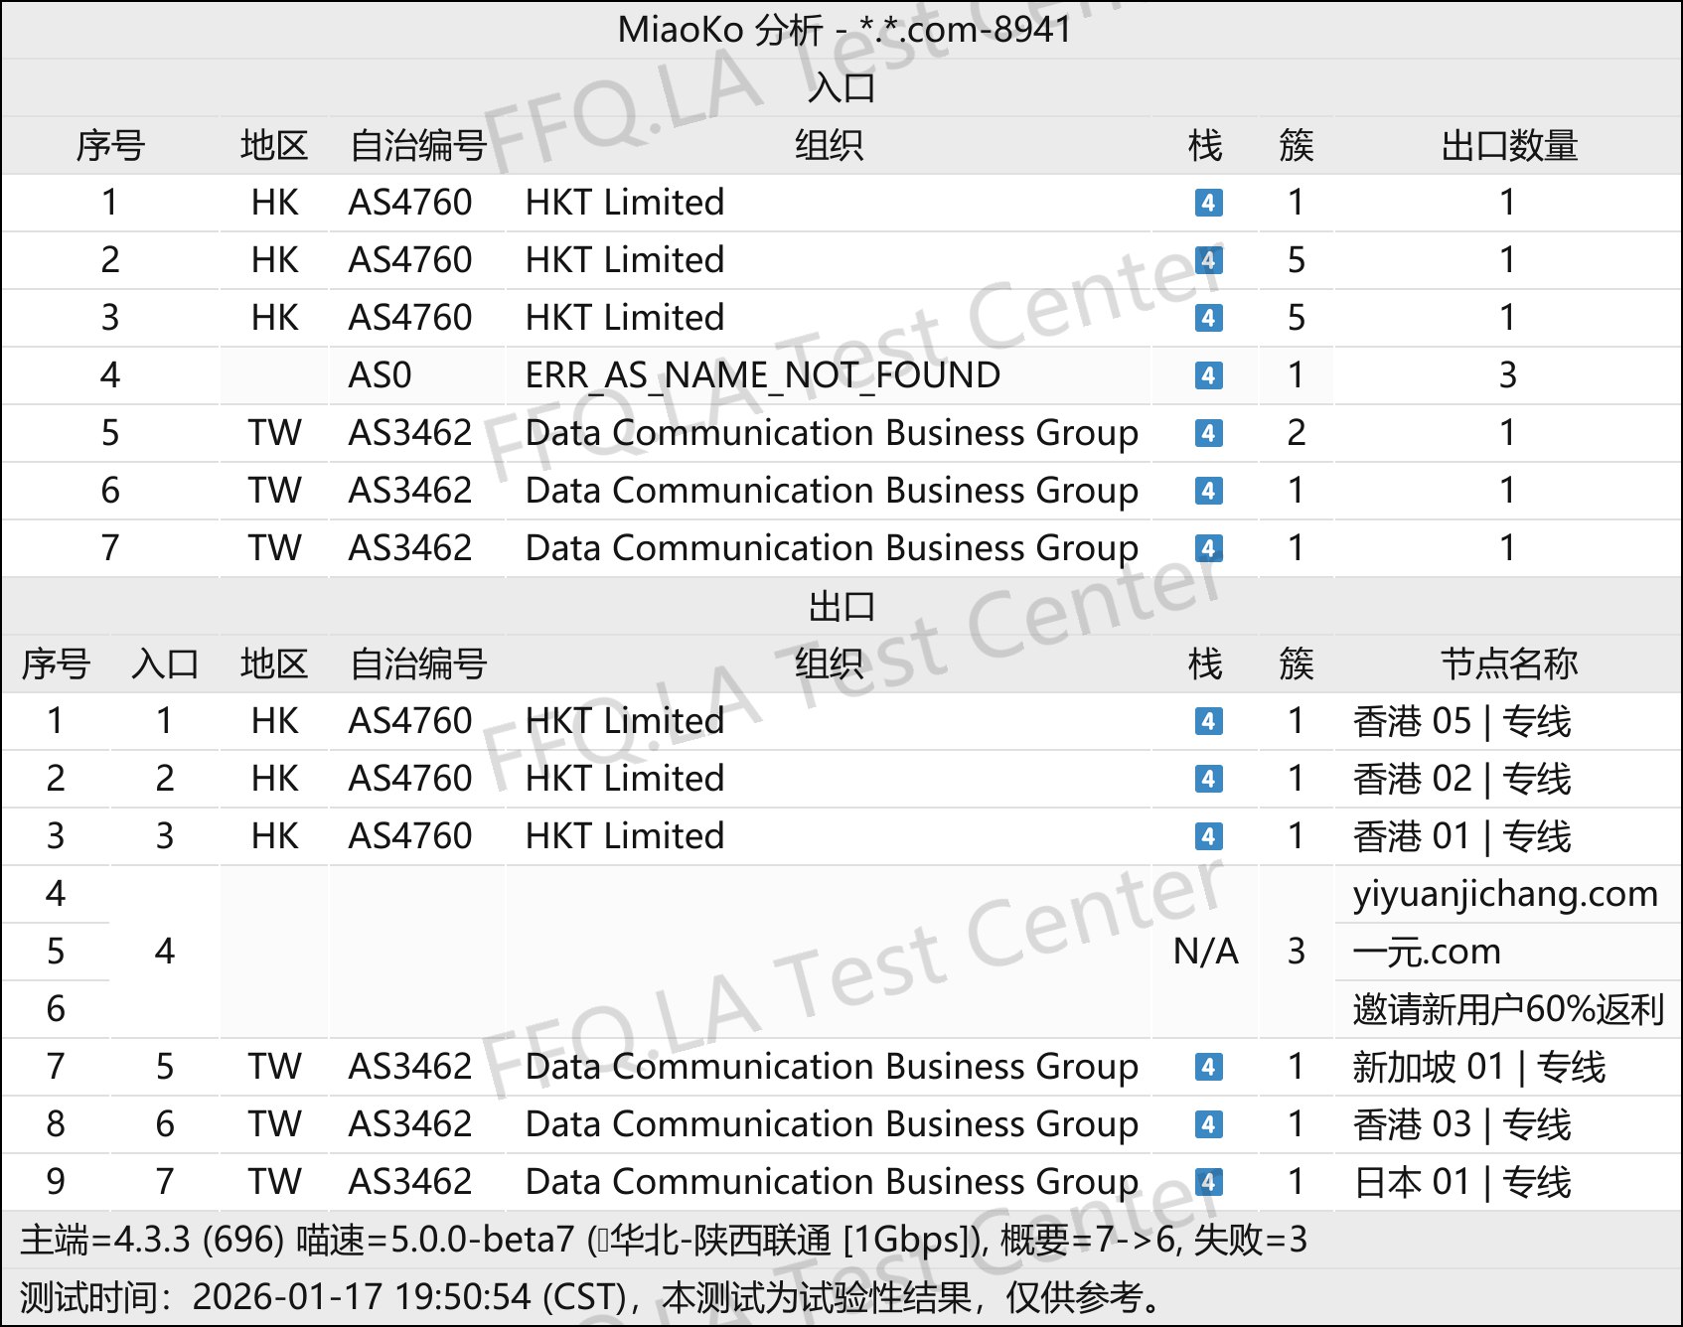This screenshot has height=1327, width=1683.
Task: Click the 主端=4.3.3 (696) version footer line
Action: pyautogui.click(x=663, y=1240)
